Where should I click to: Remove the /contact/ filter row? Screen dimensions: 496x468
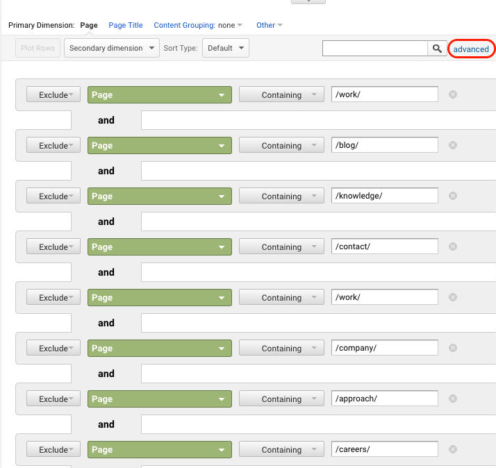click(453, 246)
